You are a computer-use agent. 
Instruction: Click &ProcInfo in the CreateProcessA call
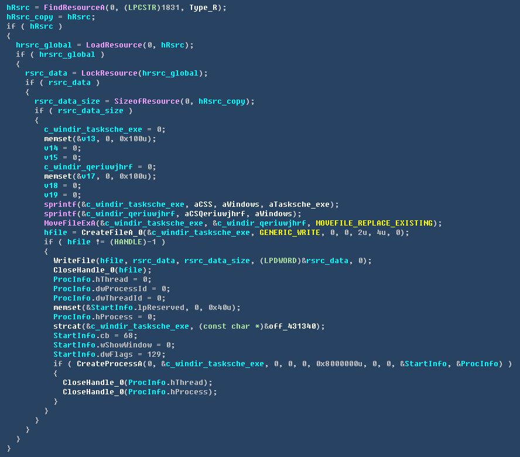point(477,364)
